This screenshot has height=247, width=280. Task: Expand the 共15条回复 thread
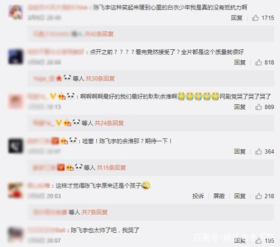click(111, 168)
